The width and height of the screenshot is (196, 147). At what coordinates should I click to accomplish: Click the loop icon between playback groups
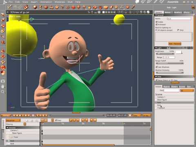tap(33, 116)
